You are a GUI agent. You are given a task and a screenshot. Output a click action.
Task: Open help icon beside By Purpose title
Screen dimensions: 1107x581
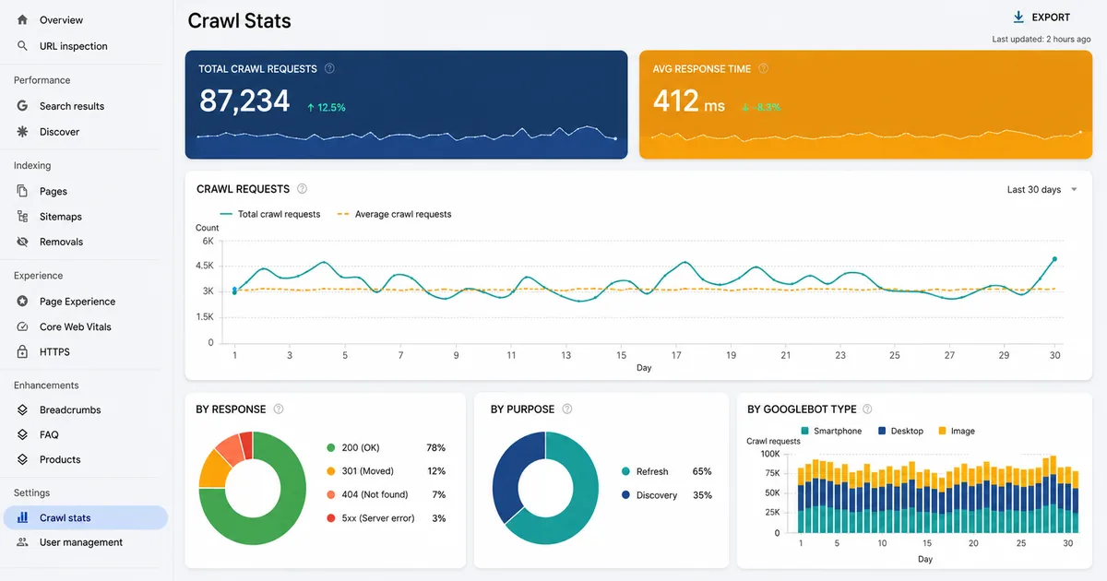[567, 409]
